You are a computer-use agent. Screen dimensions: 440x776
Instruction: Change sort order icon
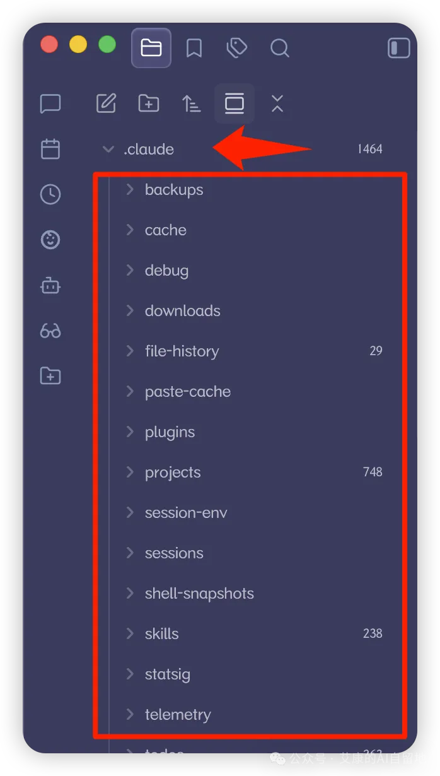[192, 103]
